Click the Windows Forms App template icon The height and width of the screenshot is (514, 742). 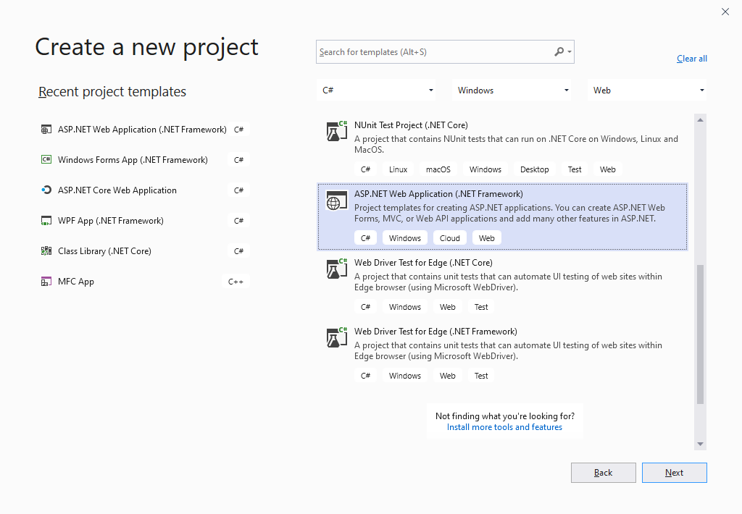pos(46,160)
